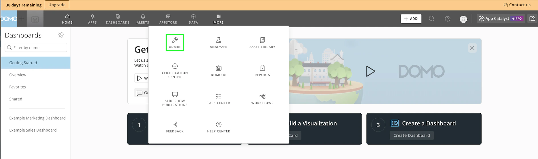
Task: Click the share icon at the far right of the header
Action: 532,19
